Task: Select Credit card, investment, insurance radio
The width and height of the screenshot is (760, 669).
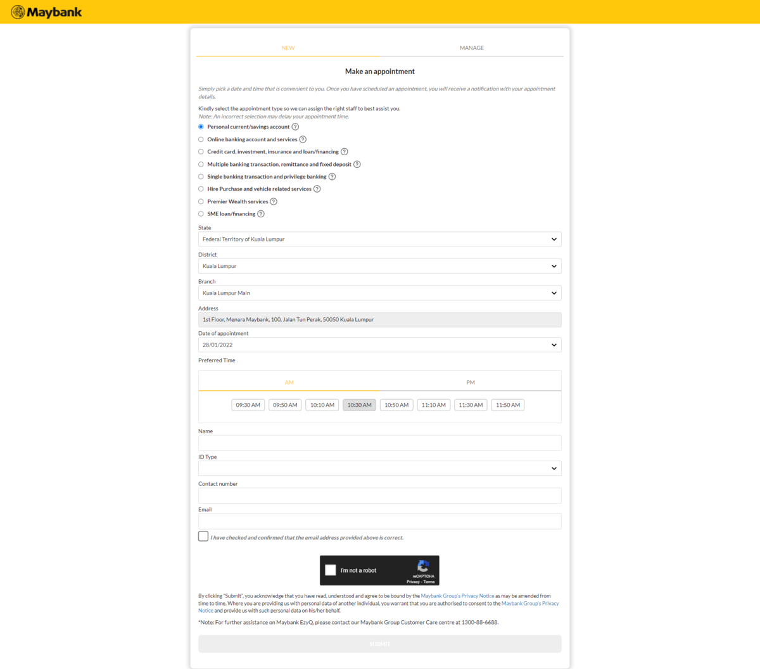Action: [201, 151]
